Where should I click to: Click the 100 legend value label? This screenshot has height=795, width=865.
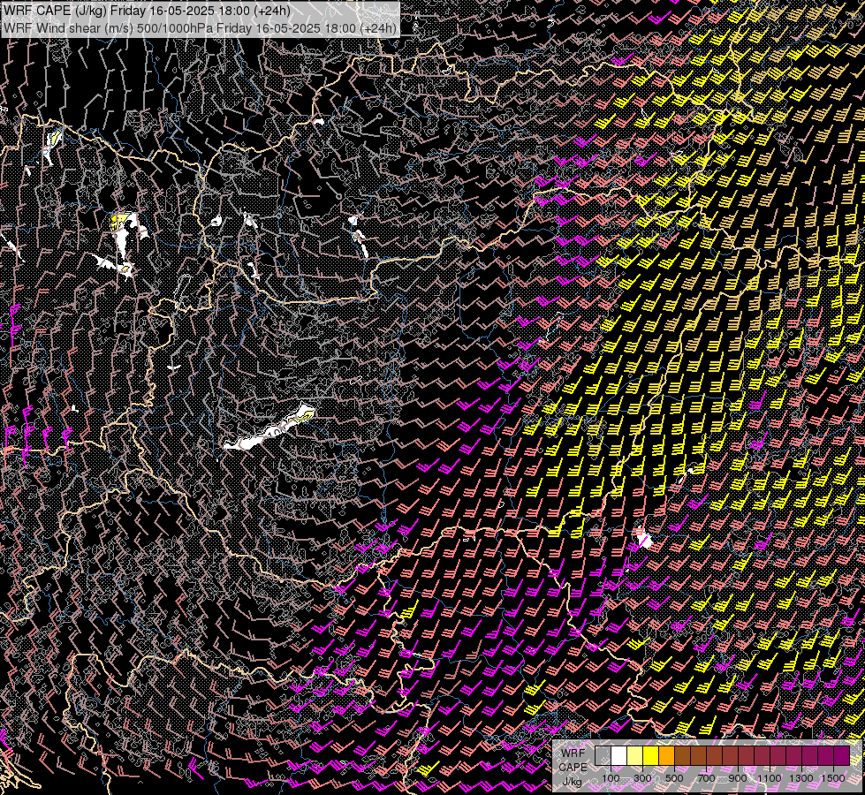[x=611, y=778]
